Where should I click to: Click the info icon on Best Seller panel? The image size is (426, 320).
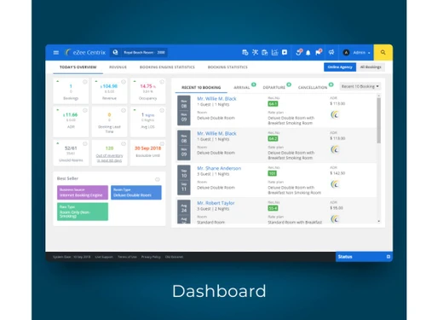click(x=158, y=179)
